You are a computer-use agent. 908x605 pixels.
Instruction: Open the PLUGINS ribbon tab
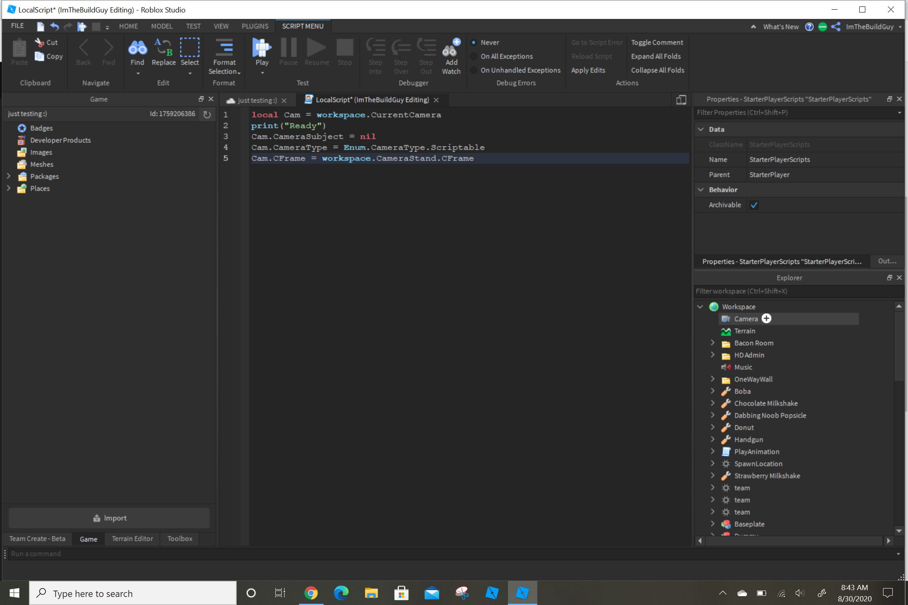click(255, 26)
